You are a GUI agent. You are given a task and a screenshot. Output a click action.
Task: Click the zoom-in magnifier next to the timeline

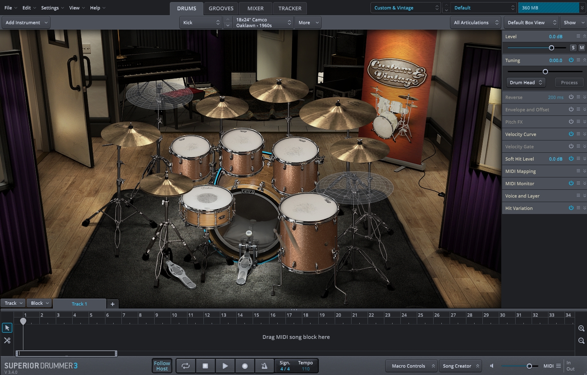581,328
